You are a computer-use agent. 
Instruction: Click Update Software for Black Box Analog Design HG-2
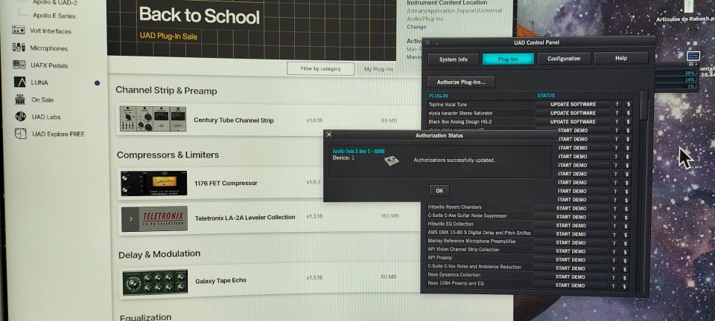pyautogui.click(x=573, y=122)
